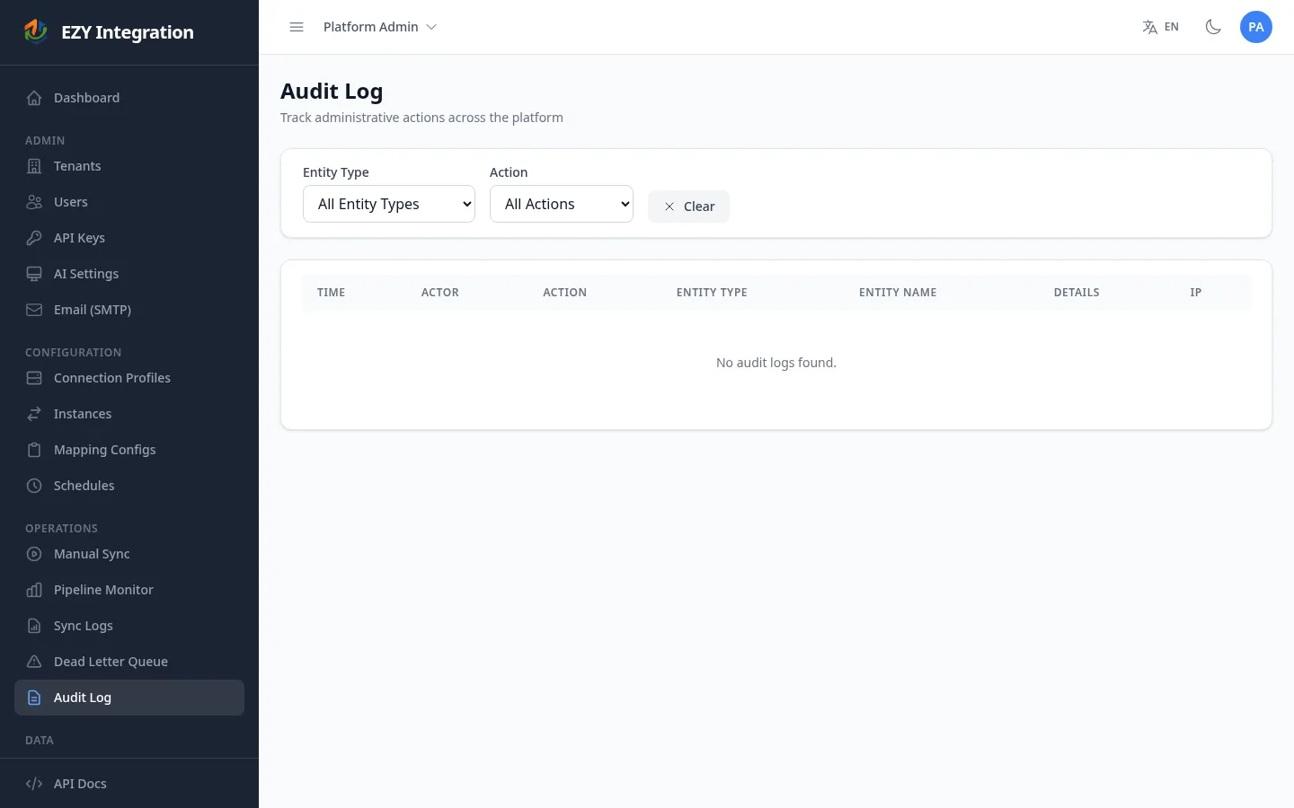Screen dimensions: 1294x808
Task: Click the EZY Integration logo icon
Action: [x=35, y=31]
